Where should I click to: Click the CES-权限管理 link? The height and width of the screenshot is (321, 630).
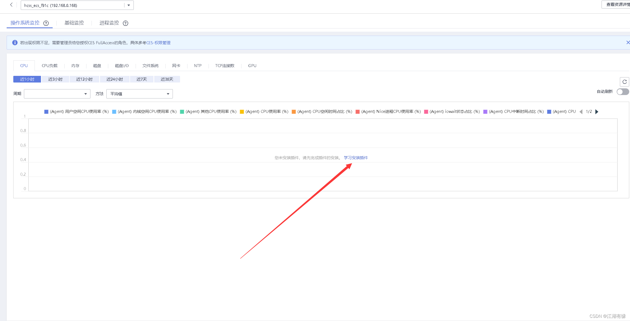point(158,43)
